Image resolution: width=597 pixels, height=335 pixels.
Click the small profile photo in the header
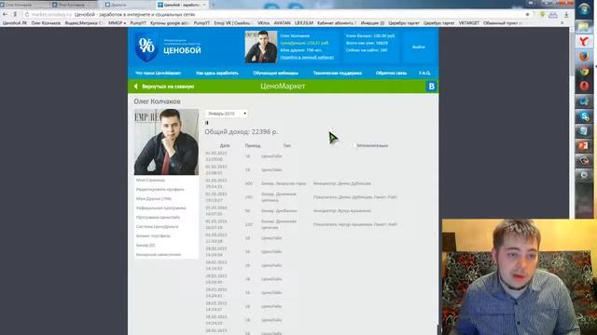261,47
